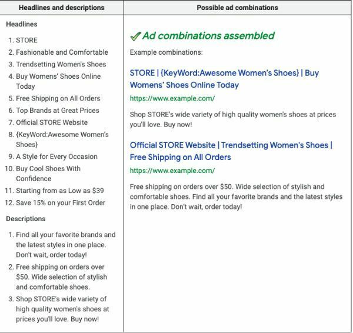Viewport: 353px width, 333px height.
Task: Select headline 7 'Official STORE Website'
Action: [52, 122]
